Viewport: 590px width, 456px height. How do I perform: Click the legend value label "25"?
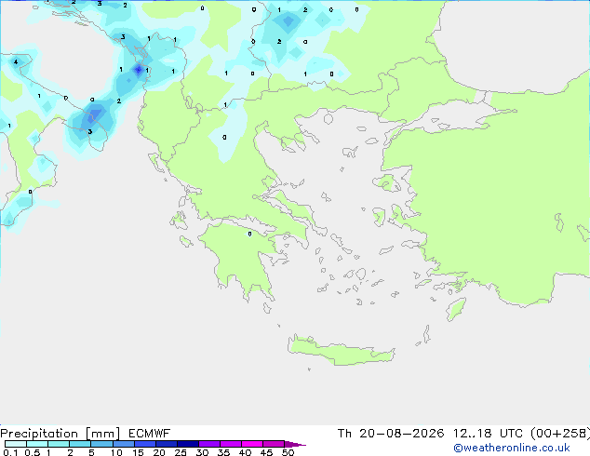point(181,452)
